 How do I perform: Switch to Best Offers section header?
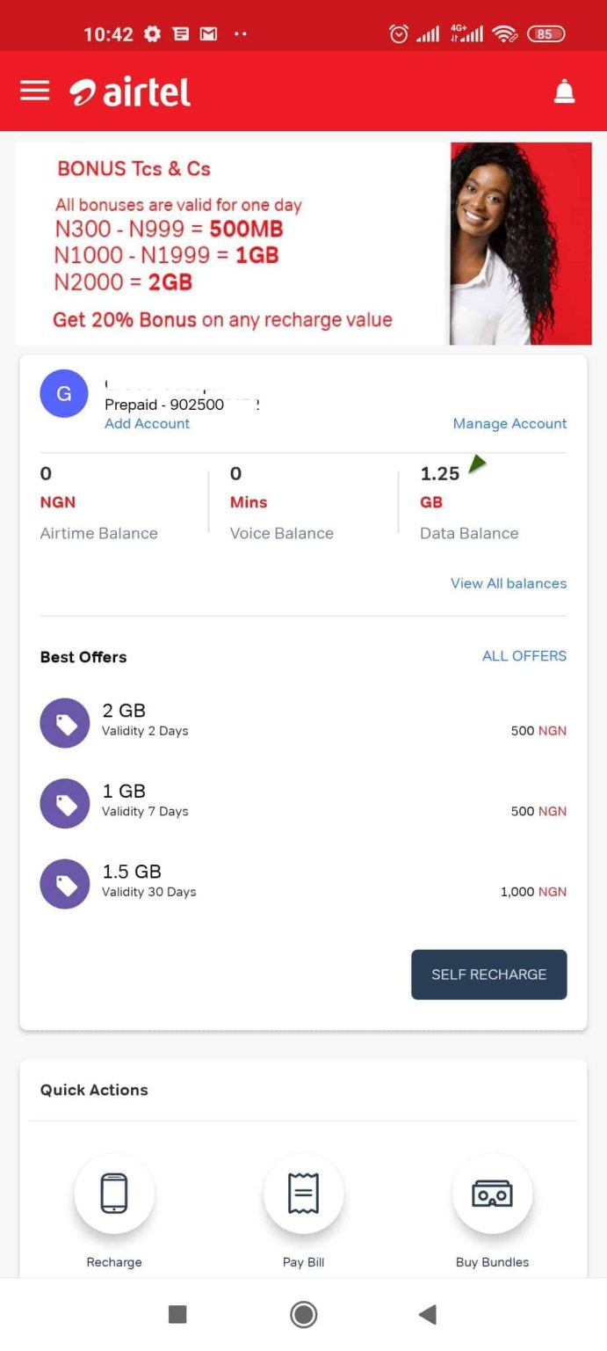pyautogui.click(x=83, y=657)
